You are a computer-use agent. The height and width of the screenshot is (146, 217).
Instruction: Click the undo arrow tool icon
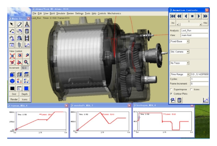click(x=12, y=31)
